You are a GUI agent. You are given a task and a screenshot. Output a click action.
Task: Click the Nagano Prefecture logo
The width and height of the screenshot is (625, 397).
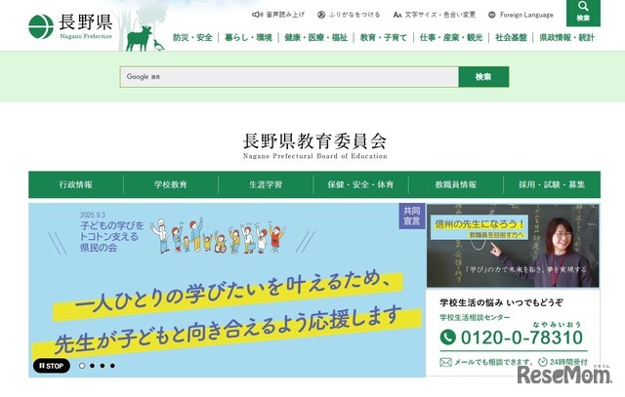pyautogui.click(x=70, y=26)
